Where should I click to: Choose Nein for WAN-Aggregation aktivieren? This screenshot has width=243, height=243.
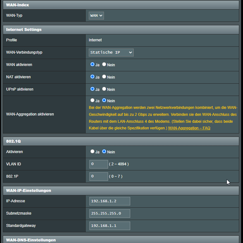click(104, 100)
